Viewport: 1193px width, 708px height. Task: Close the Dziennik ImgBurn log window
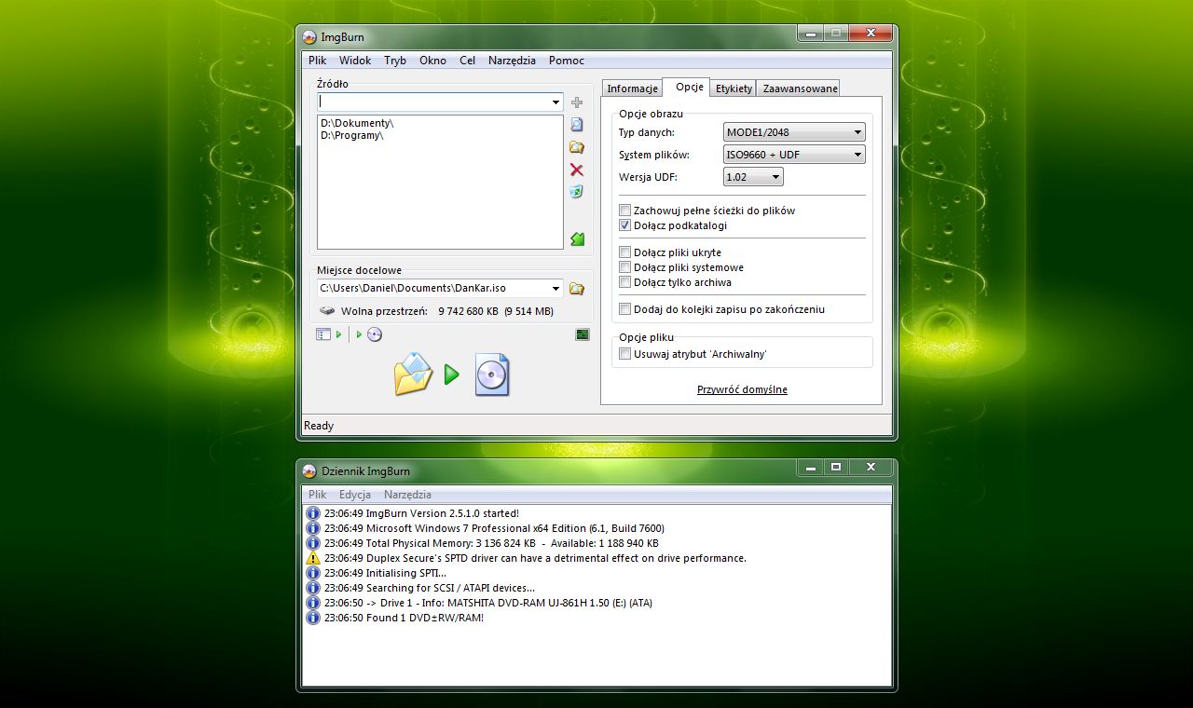coord(871,467)
